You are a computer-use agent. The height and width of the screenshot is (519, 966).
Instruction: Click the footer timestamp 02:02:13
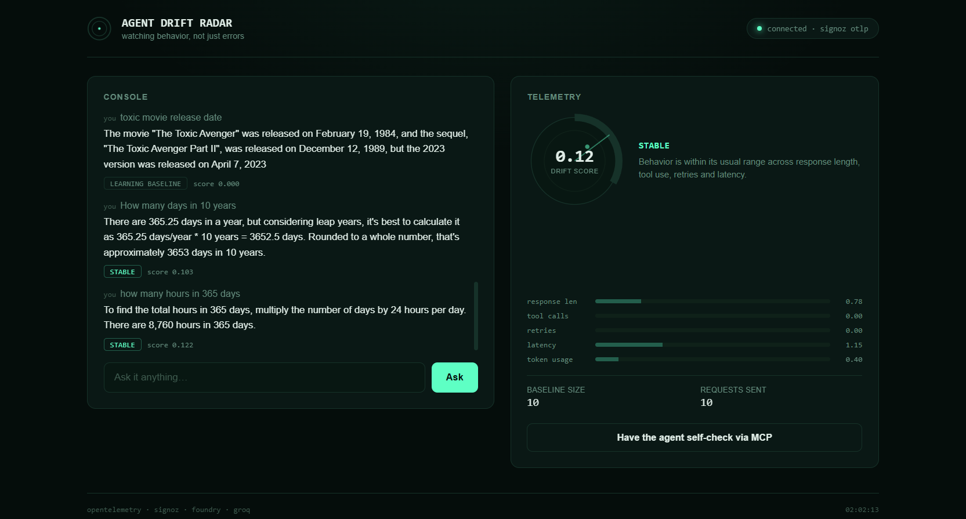[862, 510]
